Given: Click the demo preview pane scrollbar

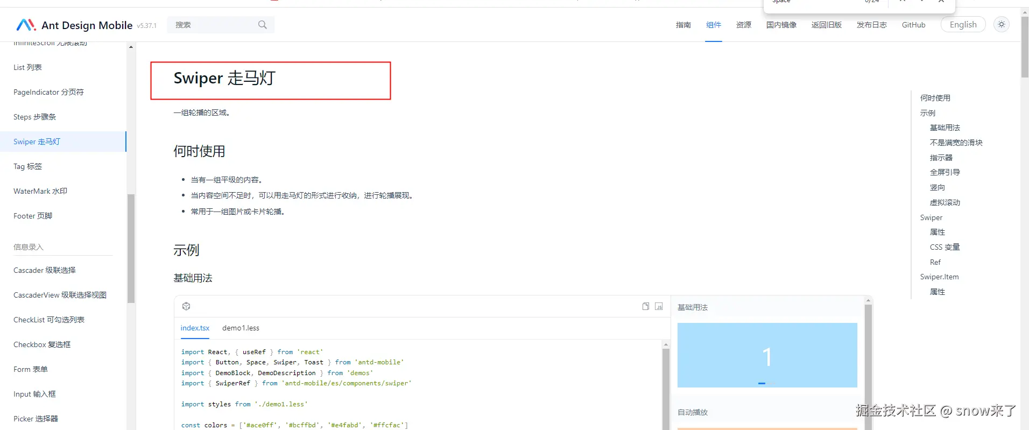Looking at the screenshot, I should [x=868, y=366].
